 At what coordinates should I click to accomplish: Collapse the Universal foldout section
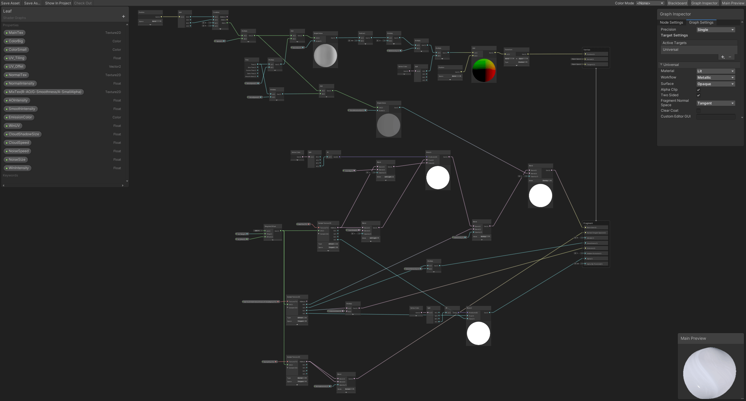pos(661,64)
